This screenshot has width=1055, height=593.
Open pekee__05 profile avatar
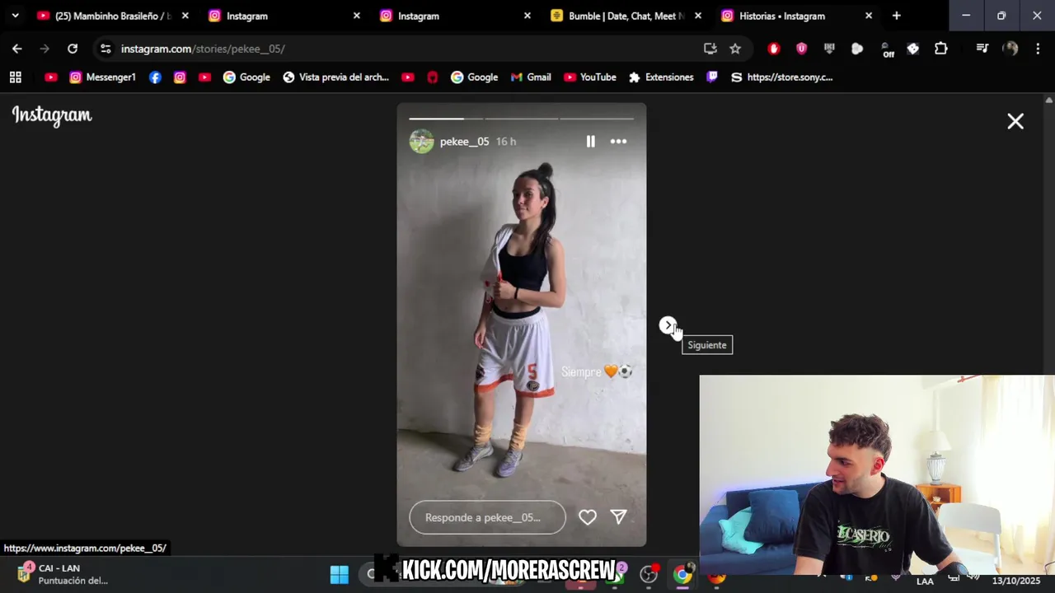[421, 142]
